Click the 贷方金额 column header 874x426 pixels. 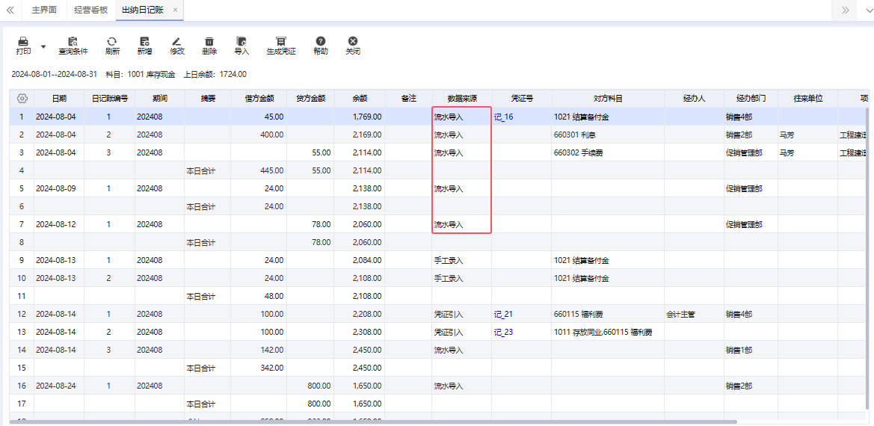pos(310,99)
